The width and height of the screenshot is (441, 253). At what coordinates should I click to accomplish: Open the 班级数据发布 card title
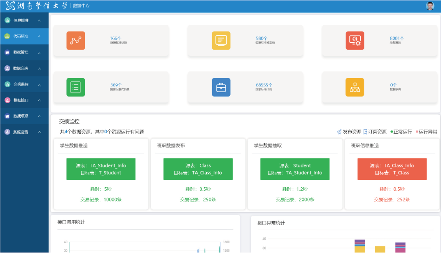(x=171, y=146)
